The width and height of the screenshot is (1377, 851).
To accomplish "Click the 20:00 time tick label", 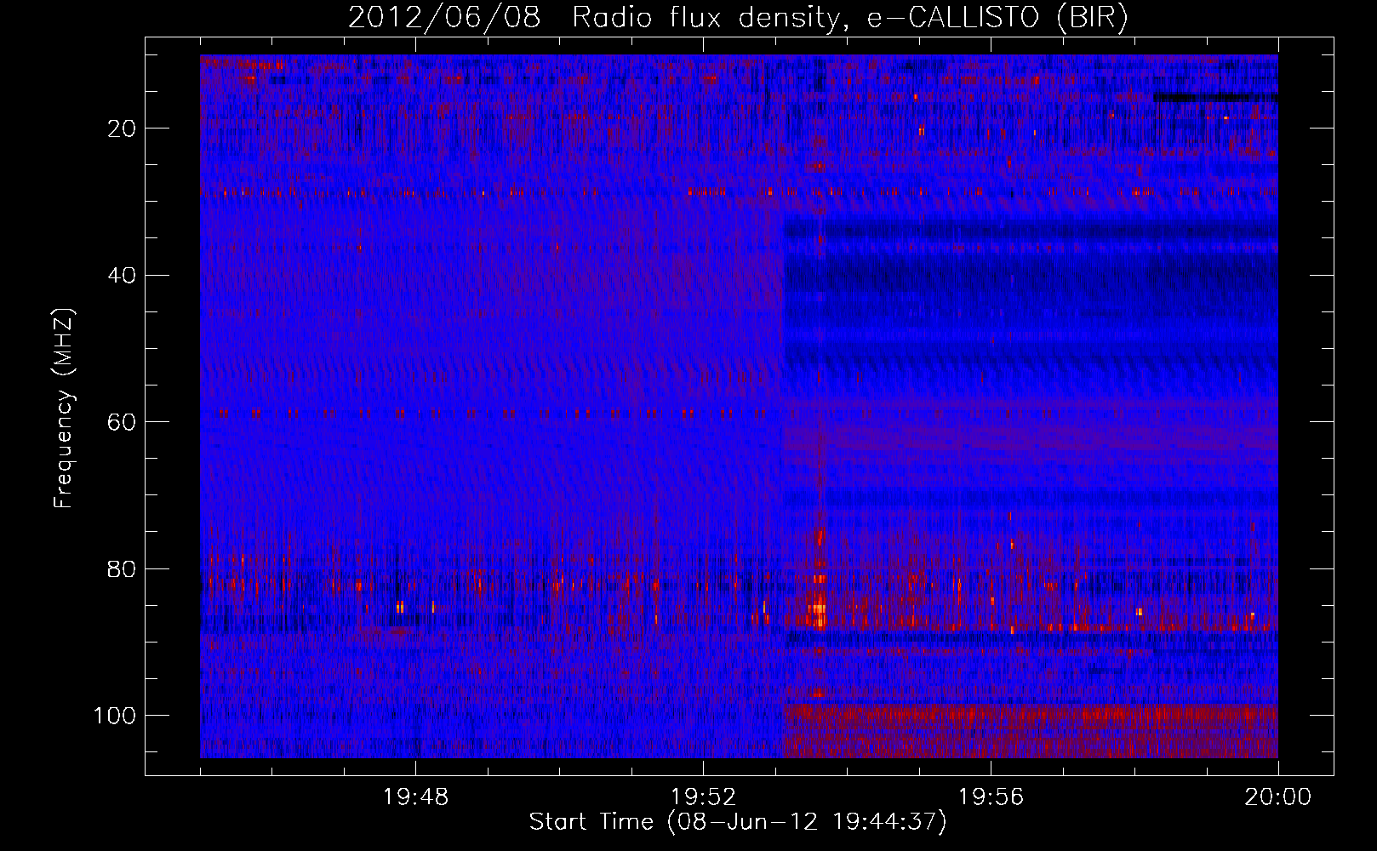I will (x=1278, y=797).
